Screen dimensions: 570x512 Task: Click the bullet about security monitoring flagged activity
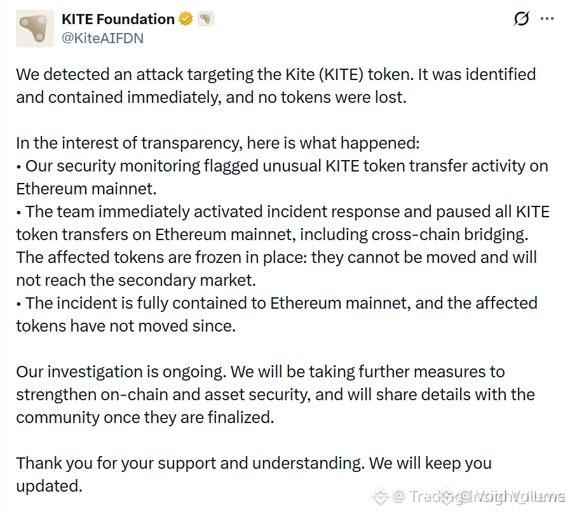[282, 177]
